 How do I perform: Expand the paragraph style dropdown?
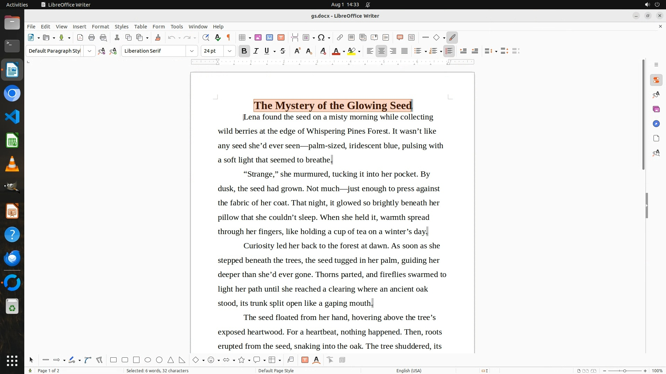(x=89, y=51)
